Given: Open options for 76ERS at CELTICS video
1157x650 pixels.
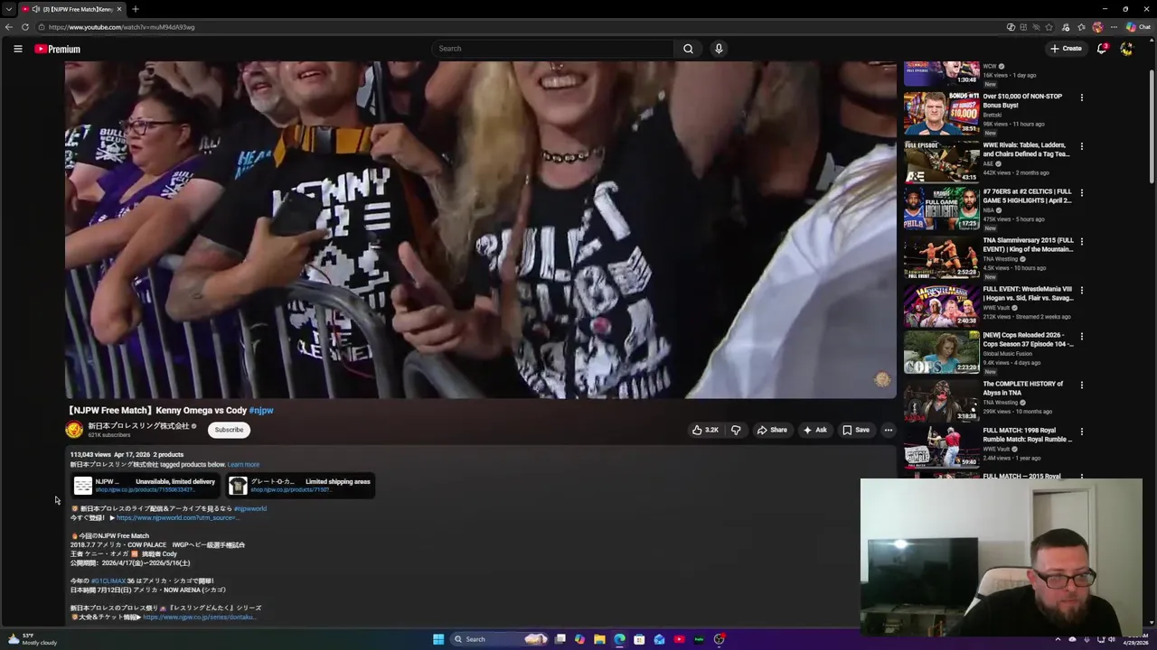Looking at the screenshot, I should click(1081, 193).
